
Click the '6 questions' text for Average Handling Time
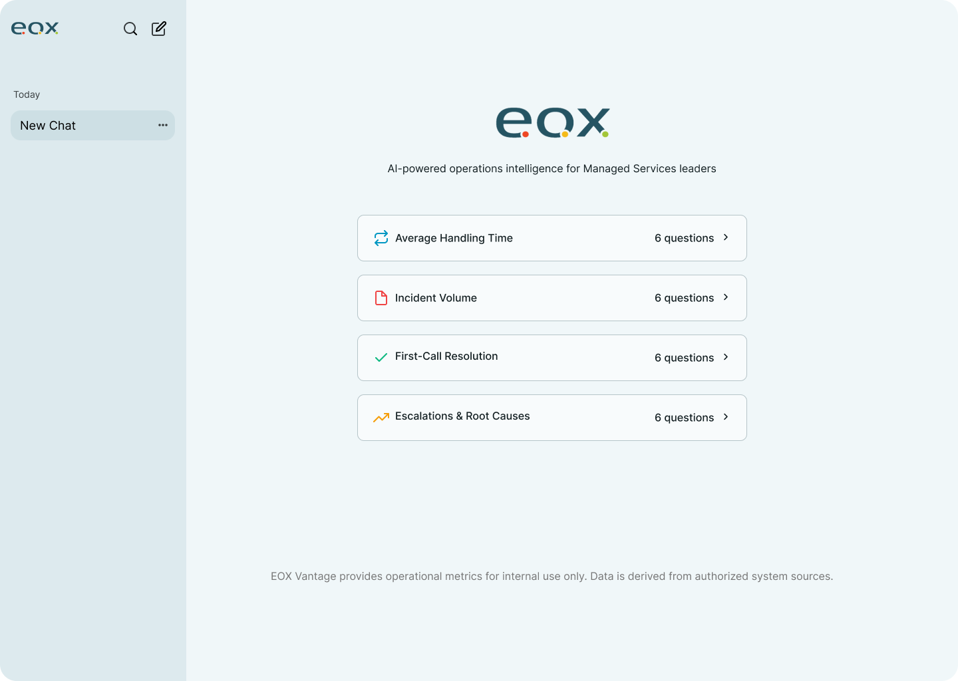coord(684,238)
